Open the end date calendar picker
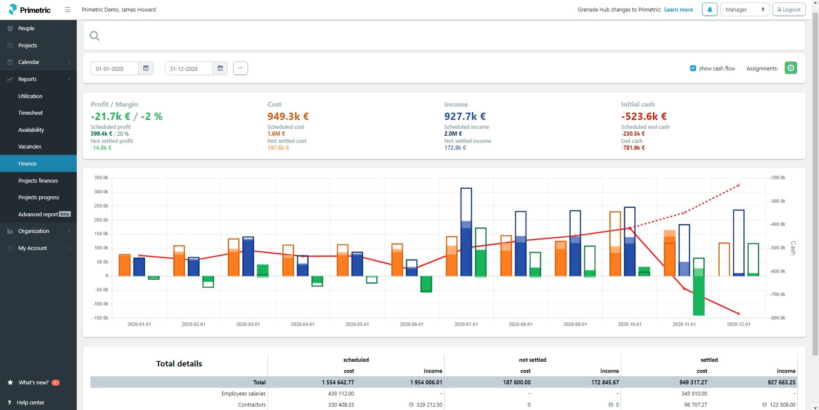 [220, 68]
